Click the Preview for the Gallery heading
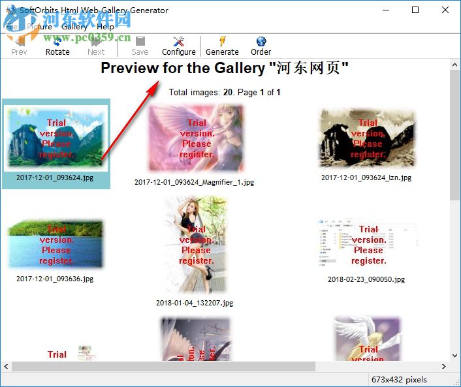Image resolution: width=461 pixels, height=387 pixels. 225,68
